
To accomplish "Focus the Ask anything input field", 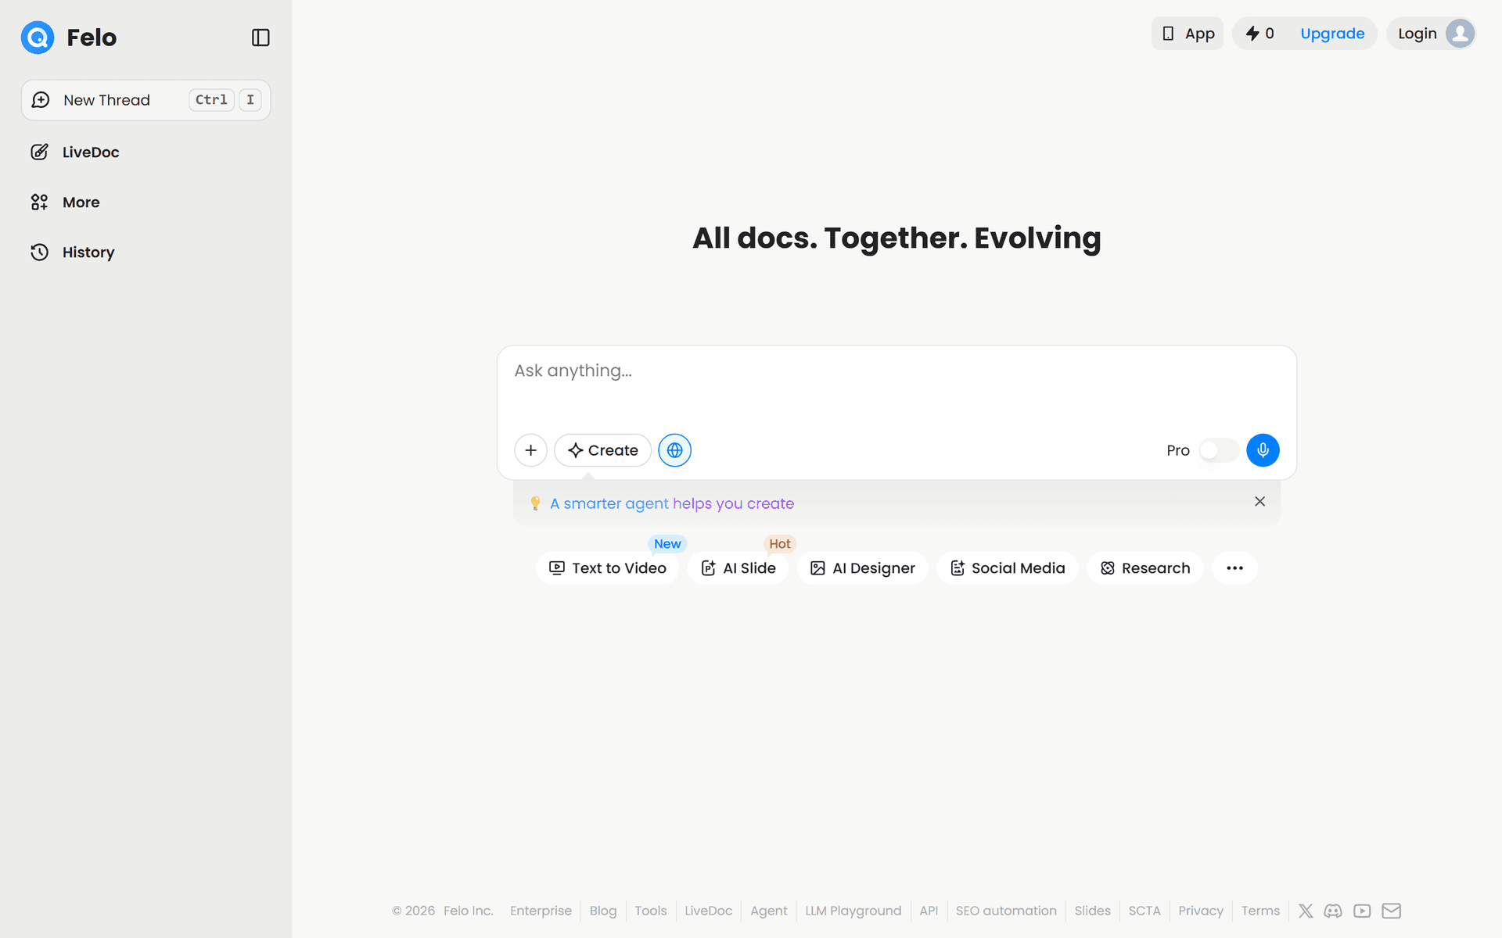I will (x=897, y=371).
